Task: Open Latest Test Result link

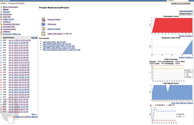Action: [x=55, y=34]
